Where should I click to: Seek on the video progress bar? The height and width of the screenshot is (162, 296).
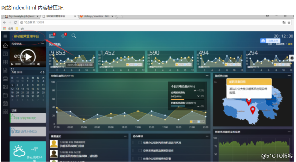26,64
